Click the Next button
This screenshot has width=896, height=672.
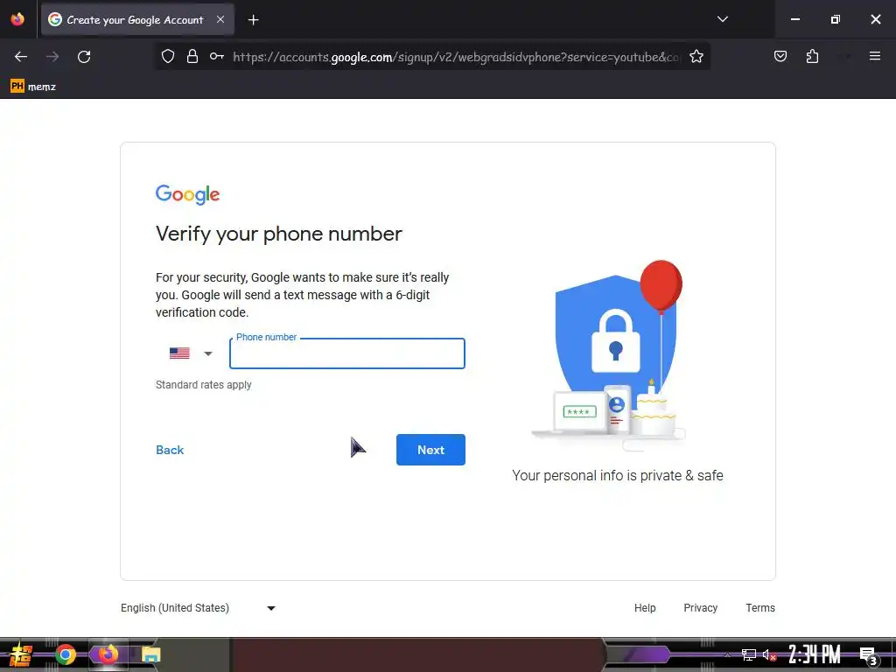point(430,450)
